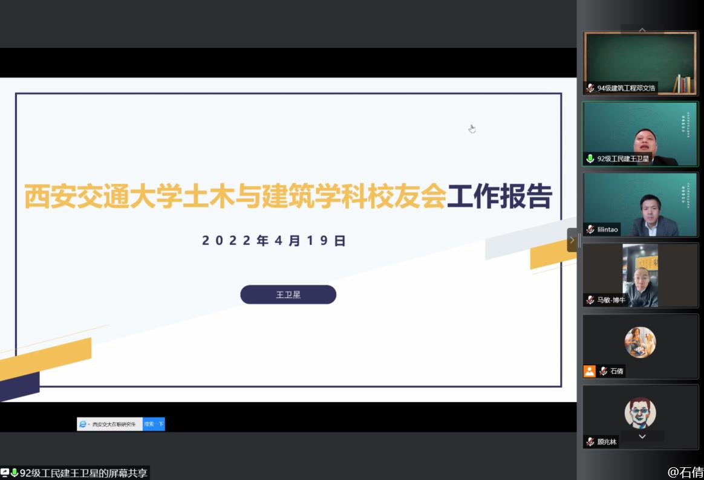
Task: Click the 王卫星 presenter name button on slide
Action: click(288, 295)
